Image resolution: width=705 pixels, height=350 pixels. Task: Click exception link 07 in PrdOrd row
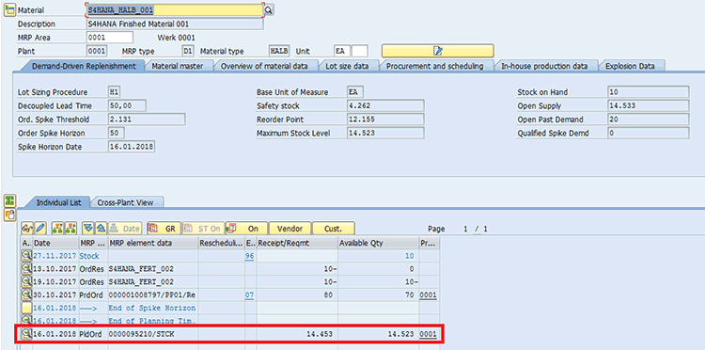[249, 295]
